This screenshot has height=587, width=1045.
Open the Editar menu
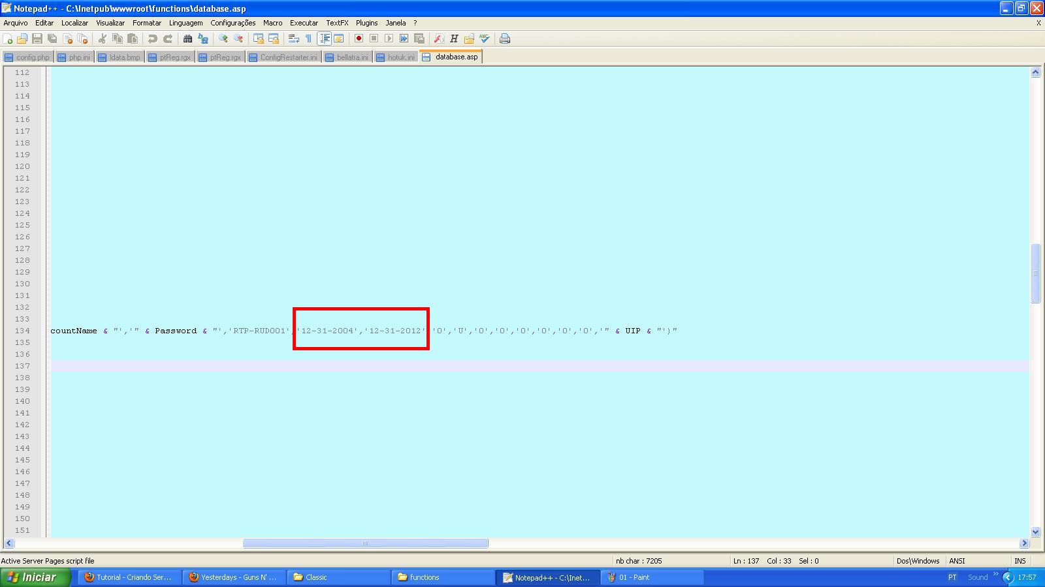[44, 23]
